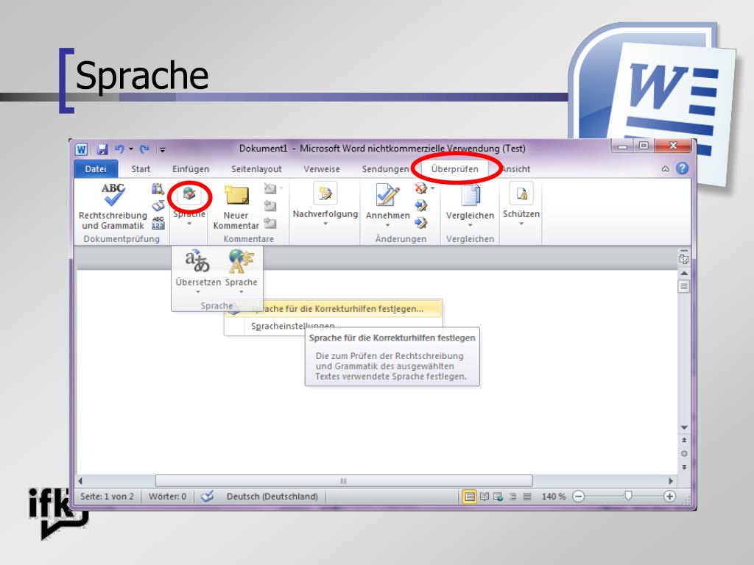The width and height of the screenshot is (754, 565).
Task: Click the word count ABC 123 icon
Action: click(x=158, y=223)
